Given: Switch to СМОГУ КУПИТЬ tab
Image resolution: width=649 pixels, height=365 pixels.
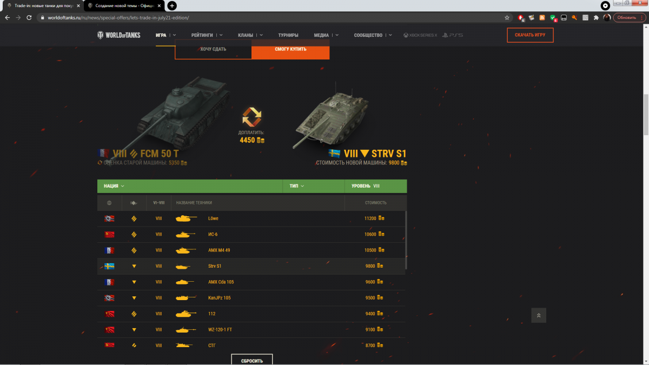Looking at the screenshot, I should coord(290,49).
